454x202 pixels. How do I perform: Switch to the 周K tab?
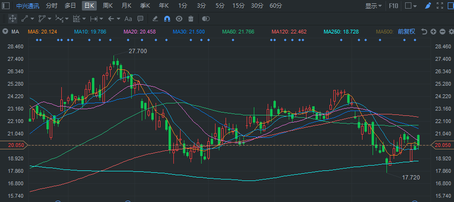point(108,5)
